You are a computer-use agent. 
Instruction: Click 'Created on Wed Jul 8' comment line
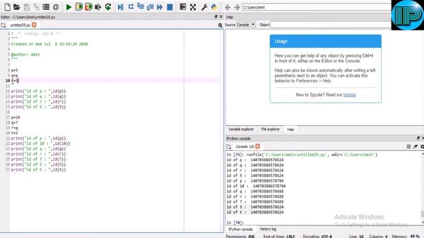(x=50, y=44)
